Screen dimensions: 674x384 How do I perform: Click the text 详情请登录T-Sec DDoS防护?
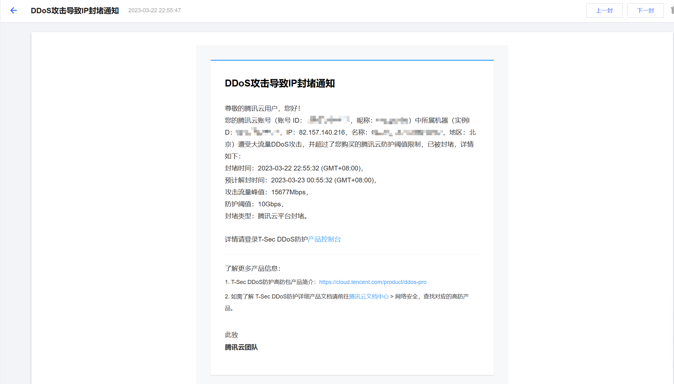266,239
